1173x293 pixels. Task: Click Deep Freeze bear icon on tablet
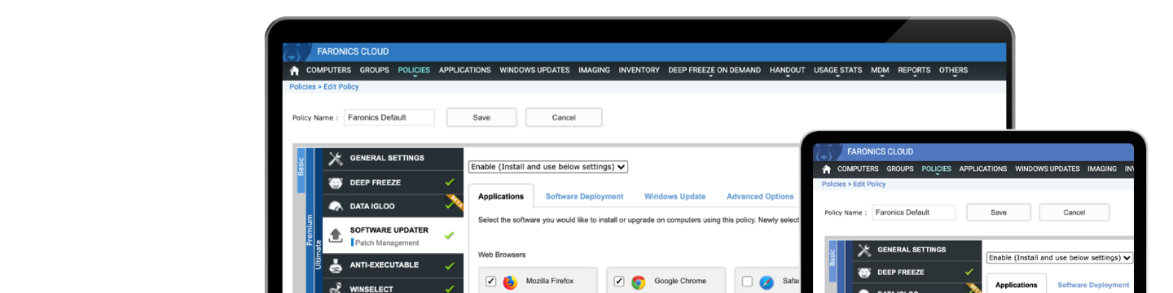coord(864,273)
